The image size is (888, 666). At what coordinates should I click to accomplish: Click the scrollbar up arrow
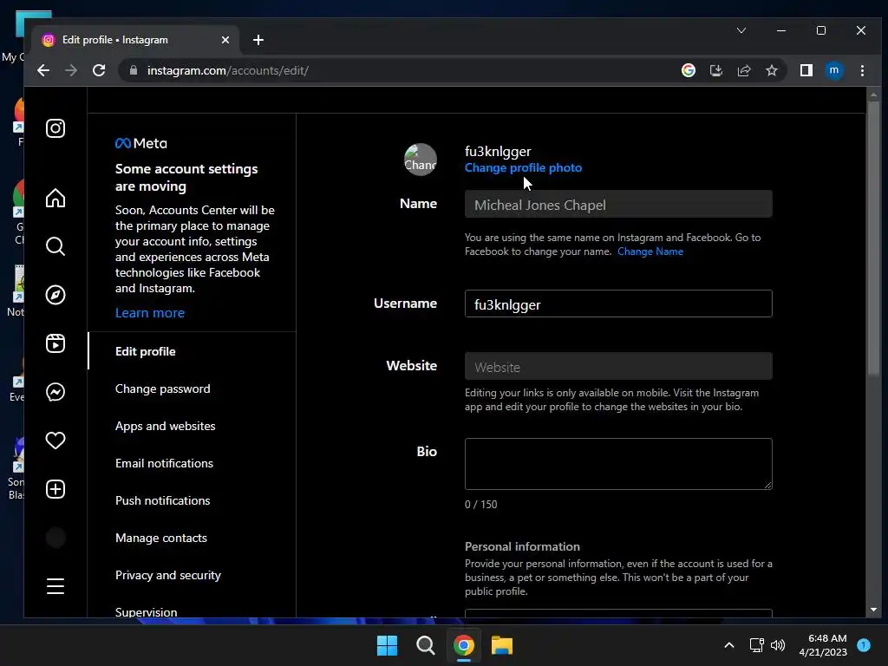tap(873, 94)
